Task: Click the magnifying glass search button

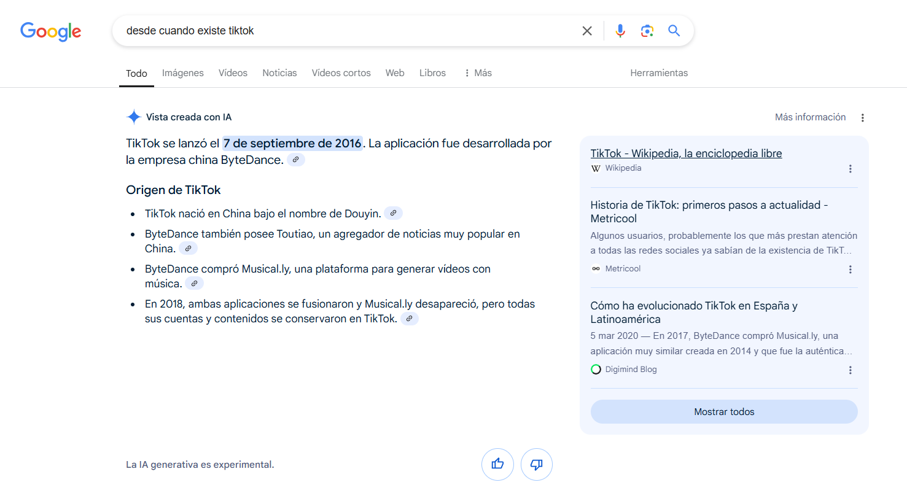Action: click(x=674, y=31)
